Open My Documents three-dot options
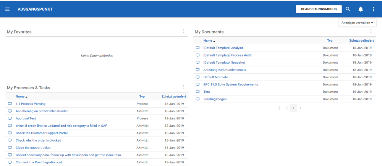The image size is (382, 166). click(371, 31)
